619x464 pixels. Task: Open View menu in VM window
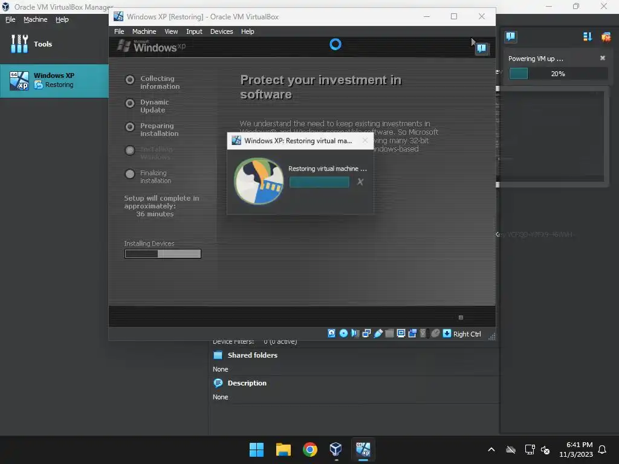pyautogui.click(x=171, y=31)
